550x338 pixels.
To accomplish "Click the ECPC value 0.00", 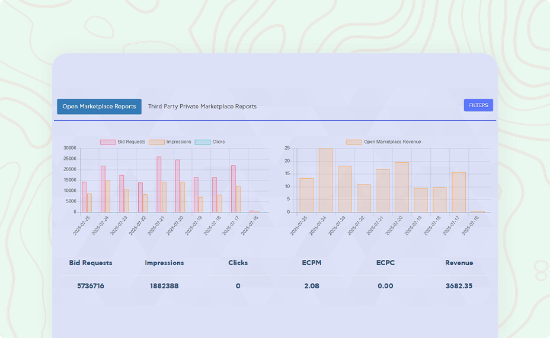I will point(385,286).
